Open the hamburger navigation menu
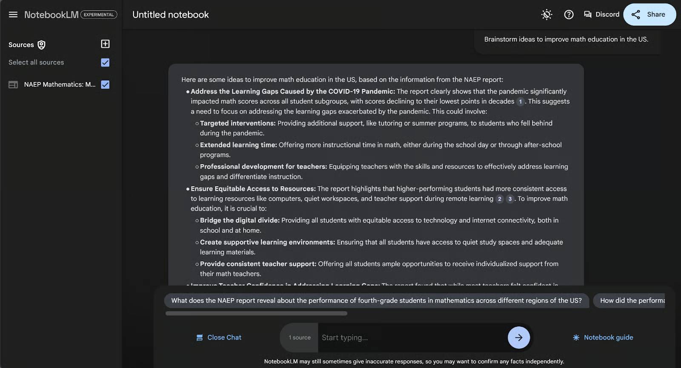 [x=13, y=14]
